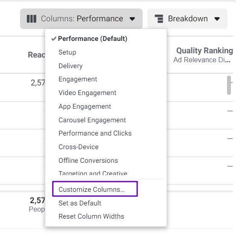The height and width of the screenshot is (234, 236).
Task: Click Set as Default
Action: coord(80,203)
